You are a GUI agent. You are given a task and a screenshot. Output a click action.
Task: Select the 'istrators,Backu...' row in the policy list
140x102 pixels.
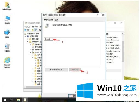113,57
